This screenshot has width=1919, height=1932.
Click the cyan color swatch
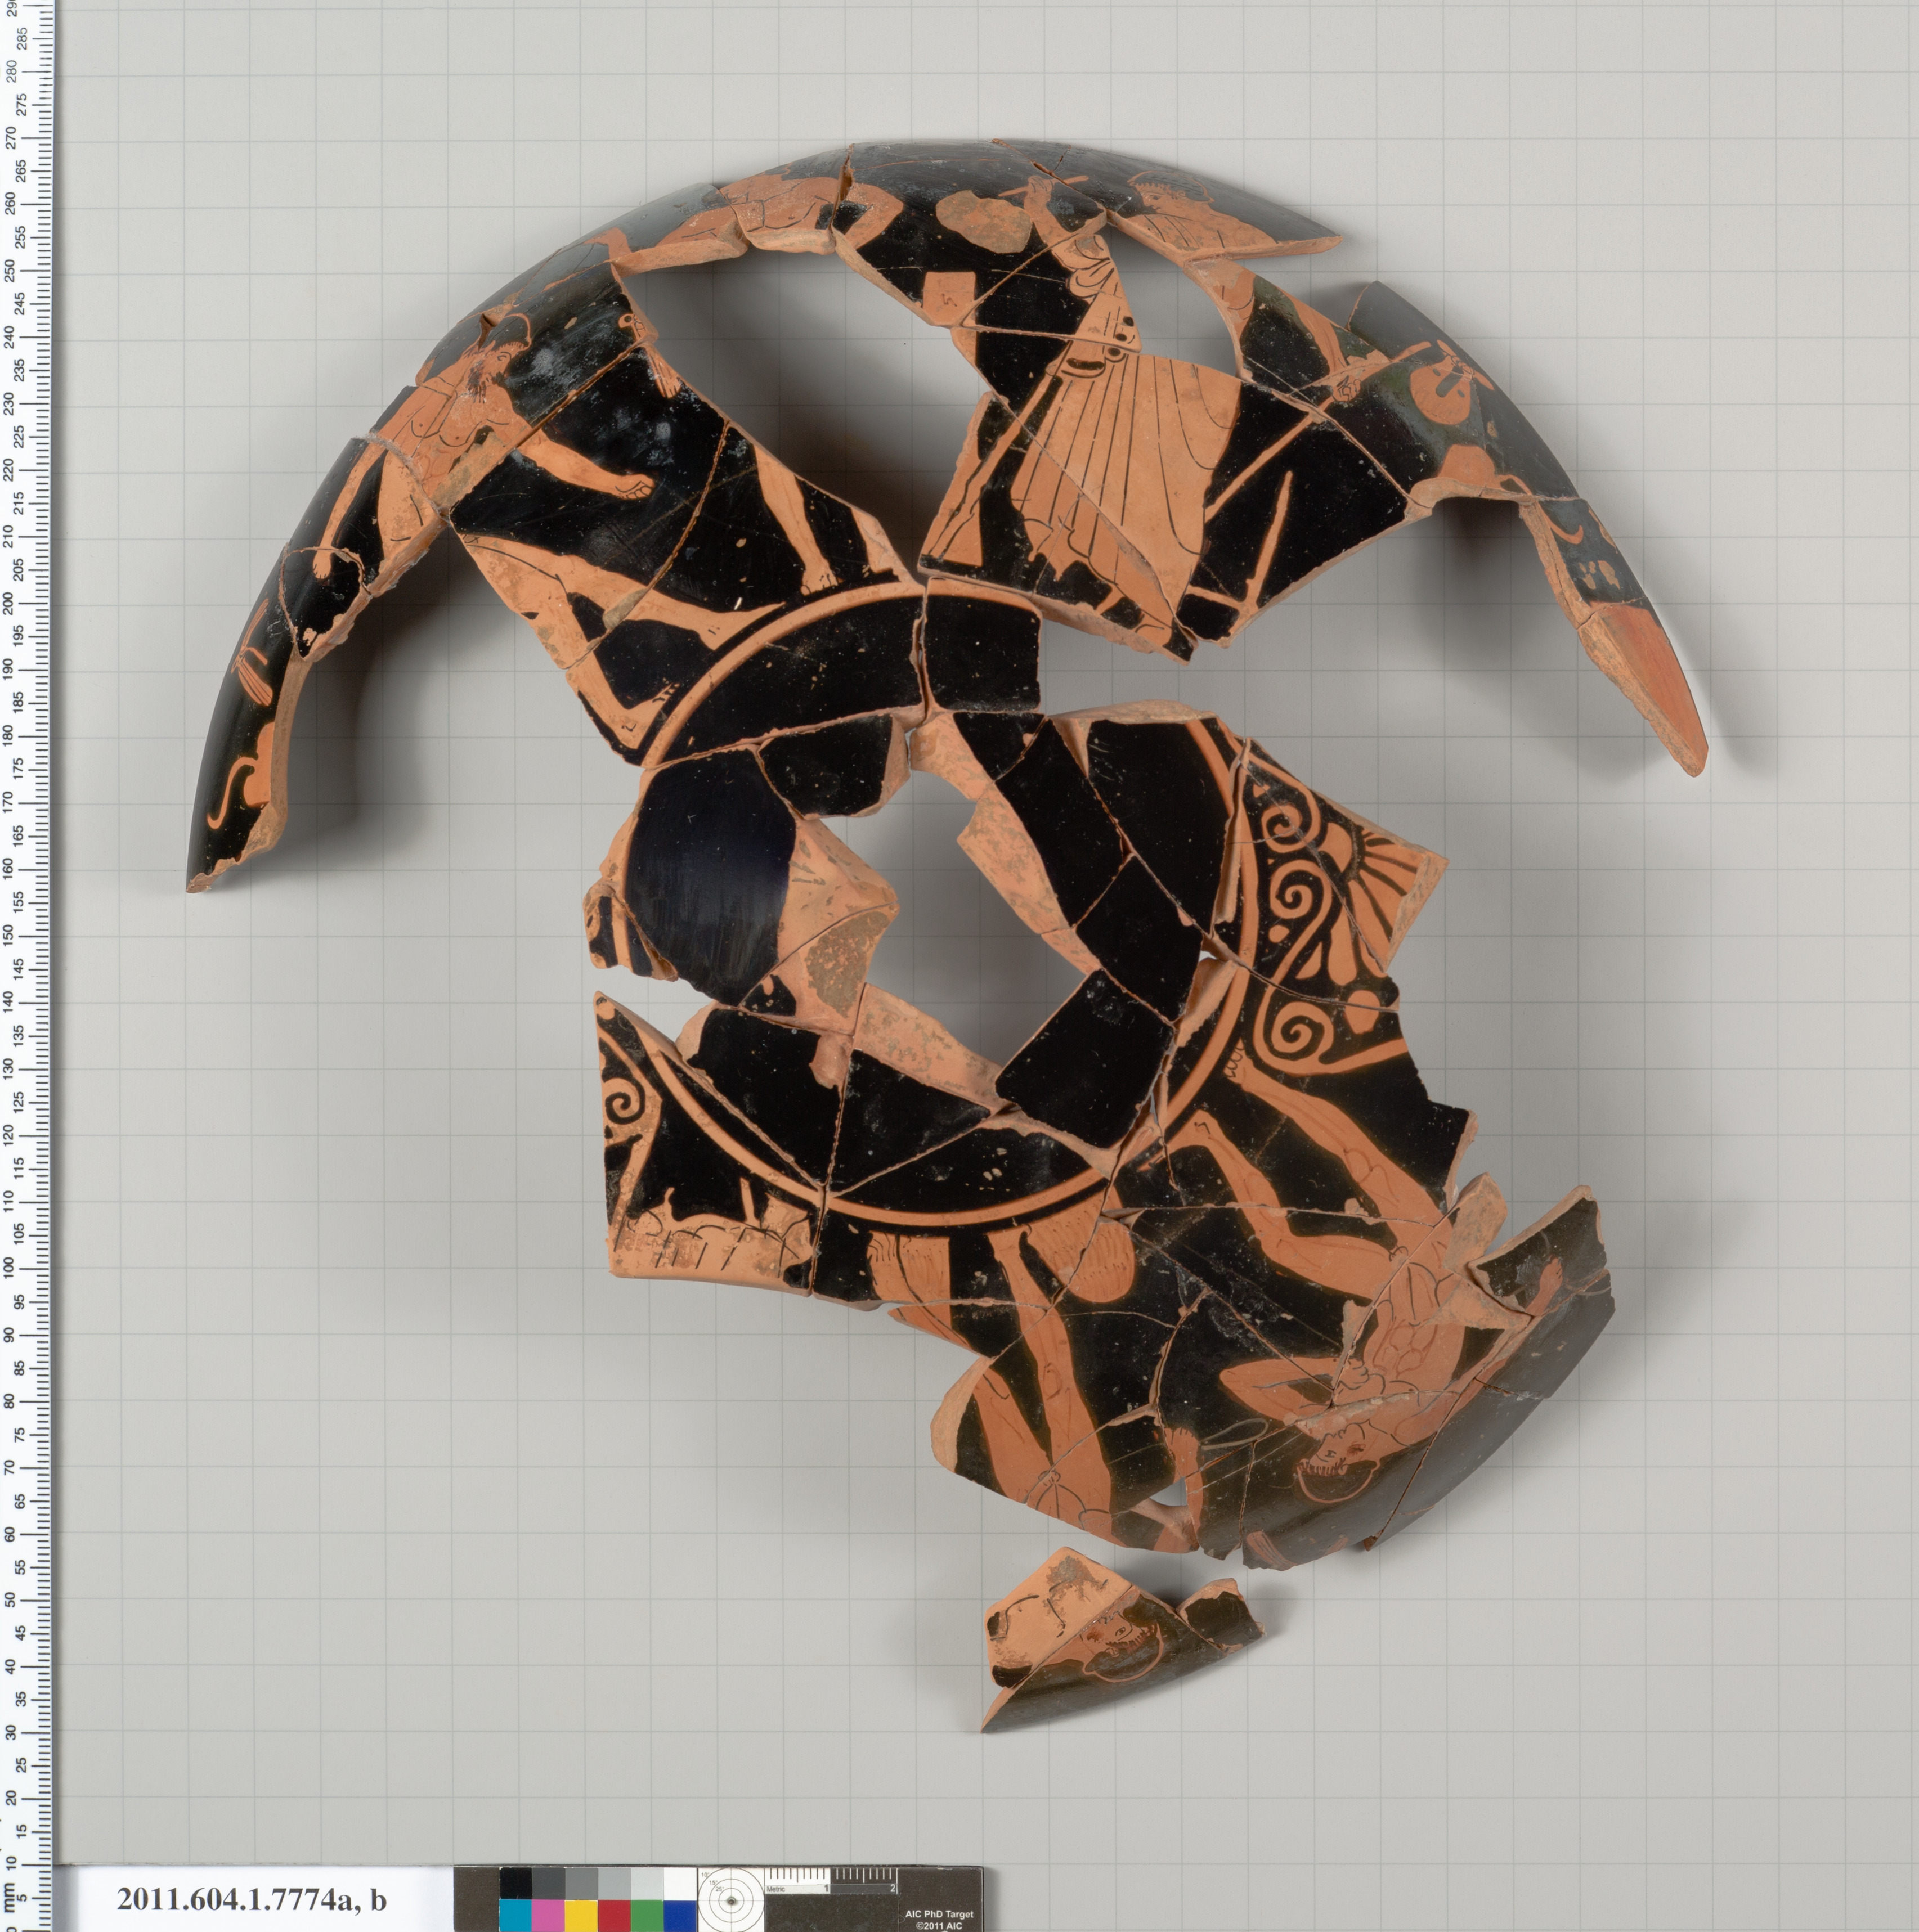coord(516,1916)
